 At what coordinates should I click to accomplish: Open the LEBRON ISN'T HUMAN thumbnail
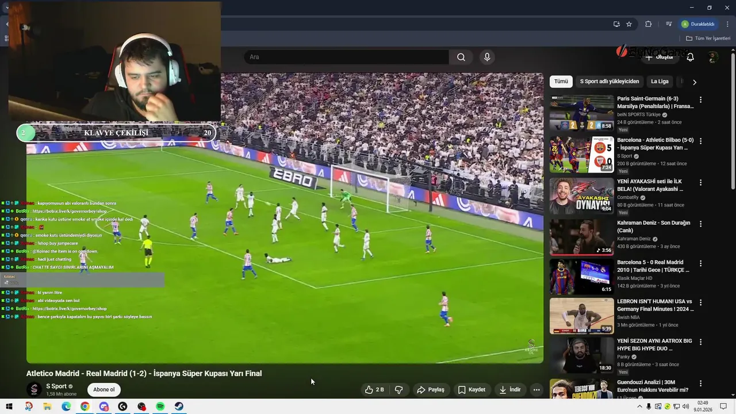click(581, 316)
